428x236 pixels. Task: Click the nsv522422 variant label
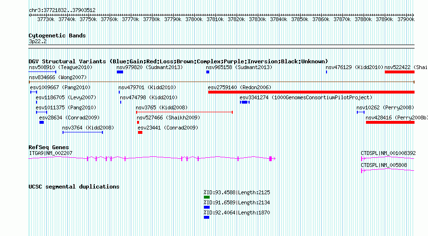(405, 67)
